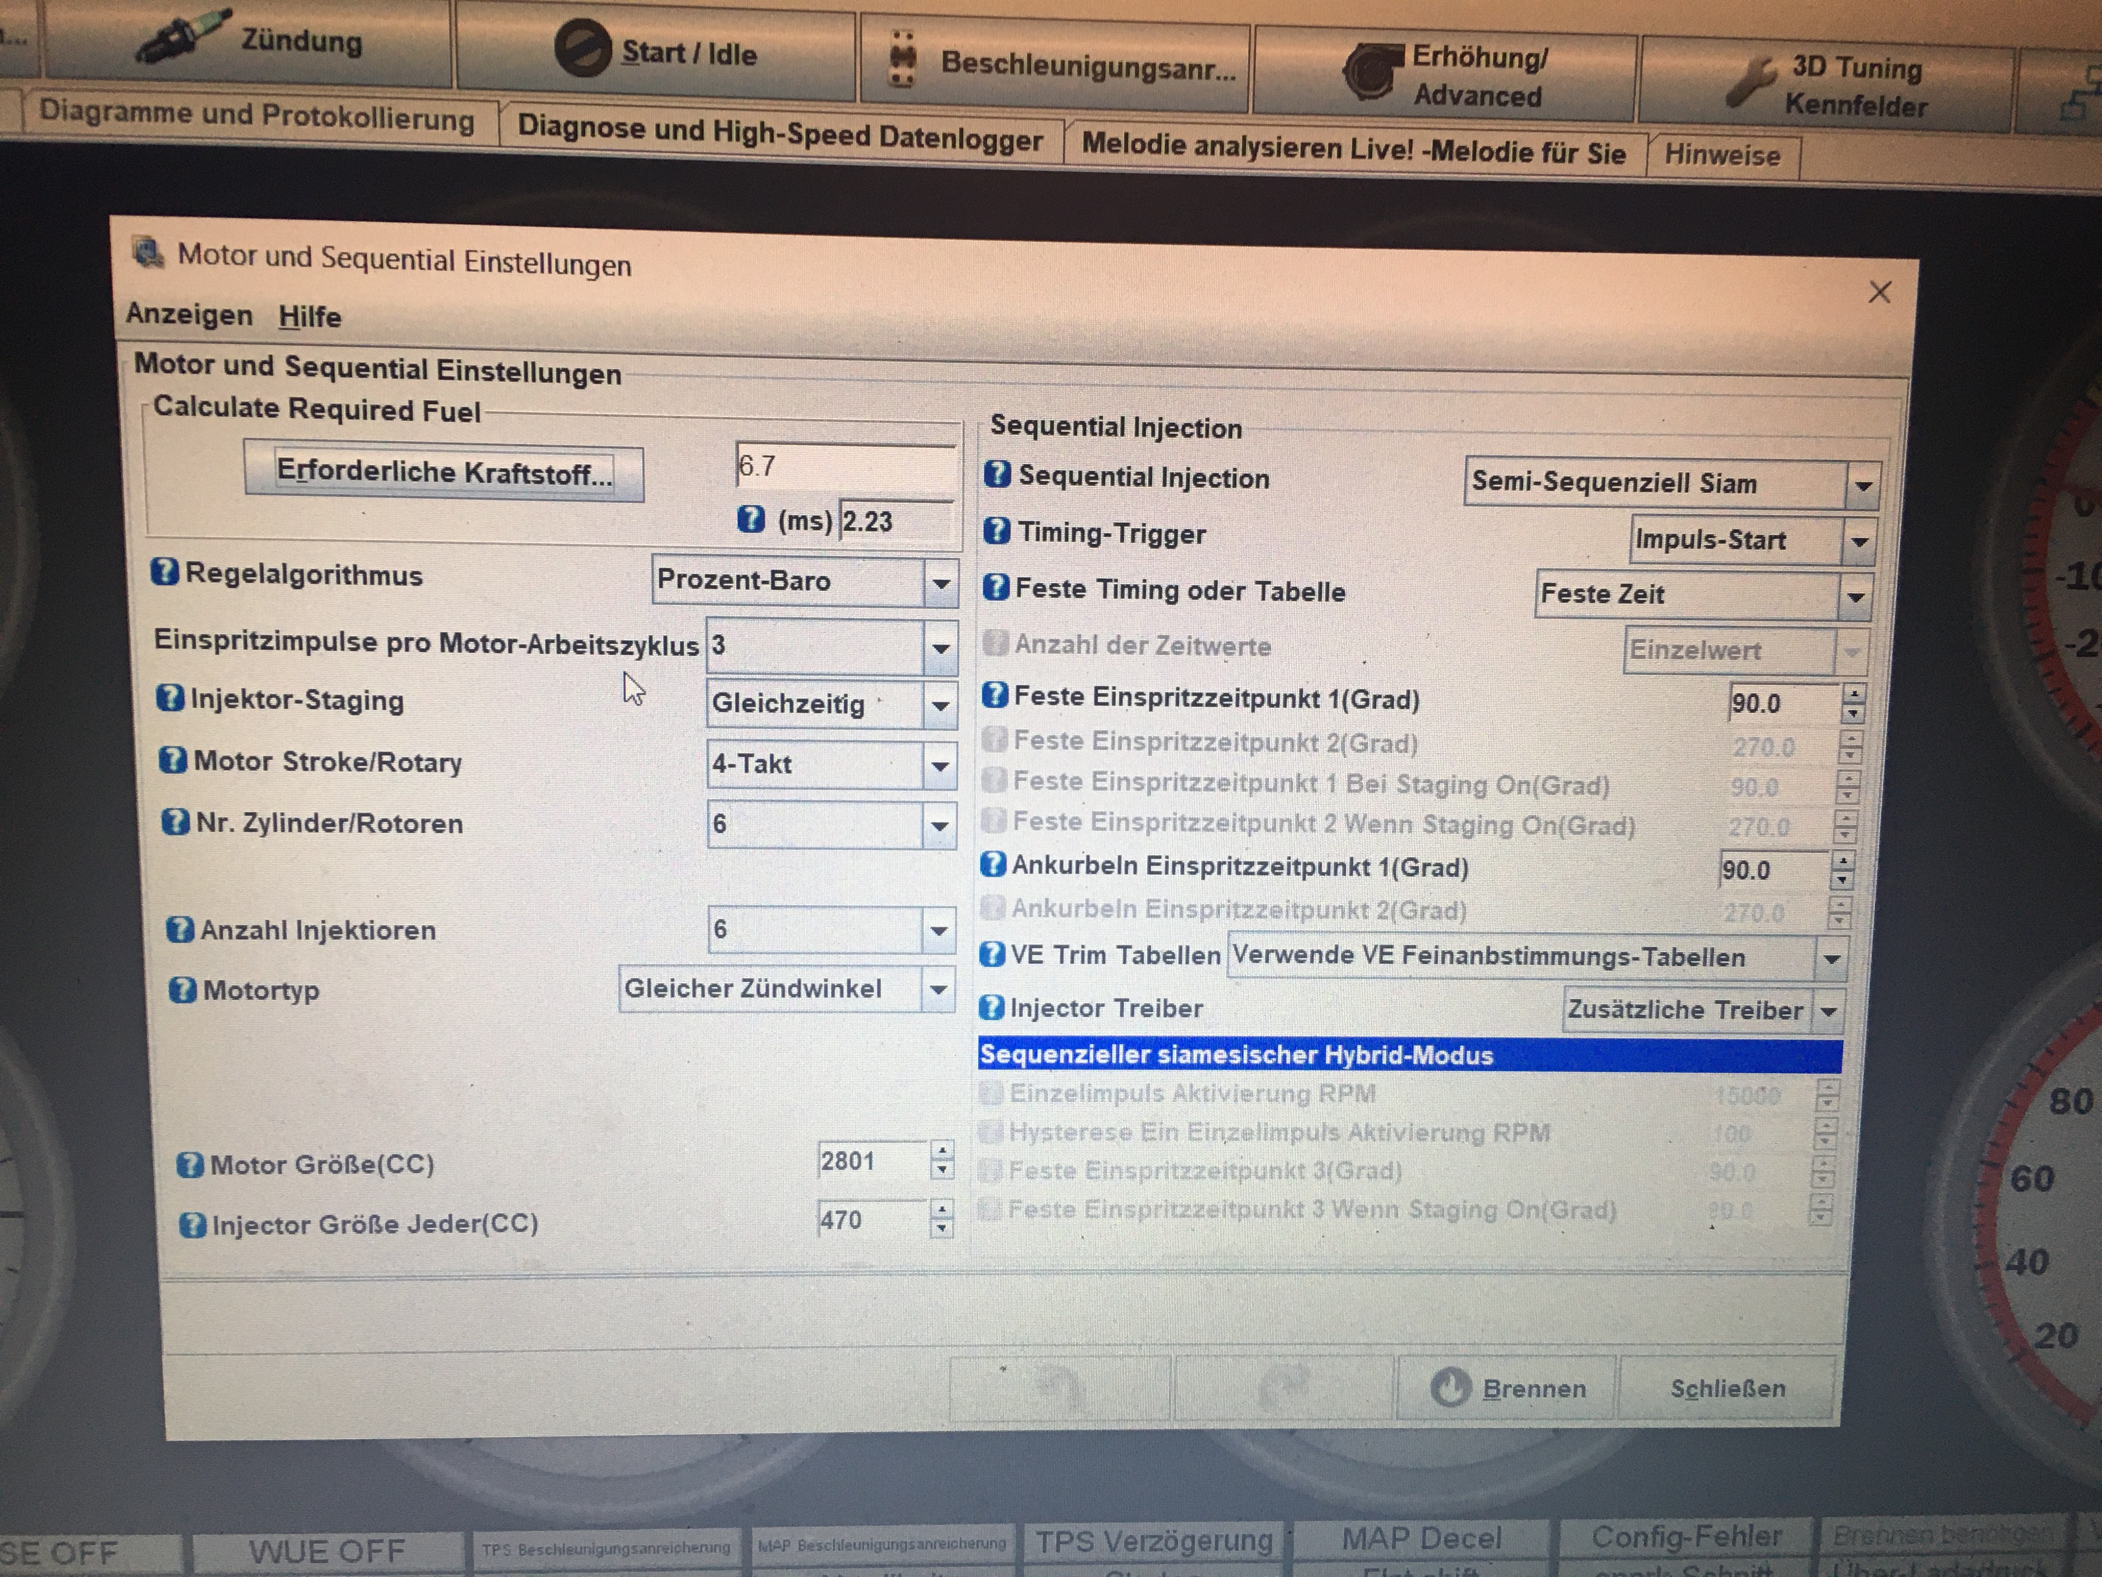Image resolution: width=2102 pixels, height=1577 pixels.
Task: Decrease Injector Größe value with down arrow
Action: click(941, 1229)
